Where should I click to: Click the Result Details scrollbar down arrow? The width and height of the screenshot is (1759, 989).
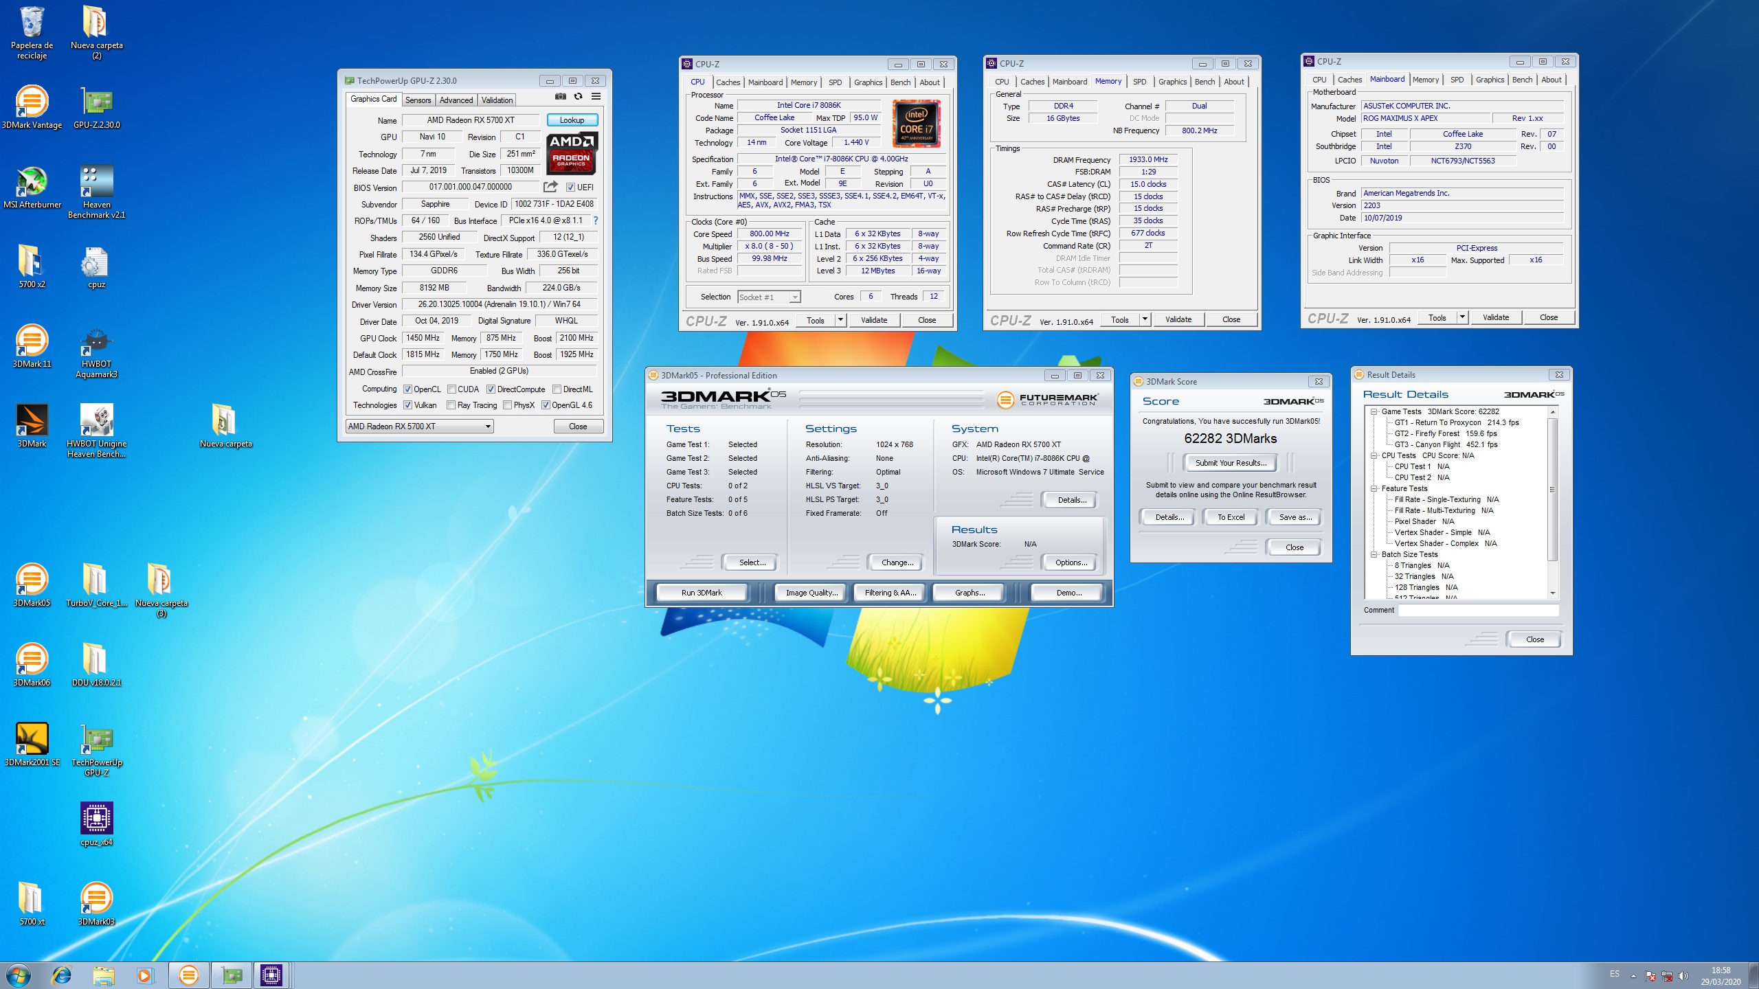pos(1553,593)
